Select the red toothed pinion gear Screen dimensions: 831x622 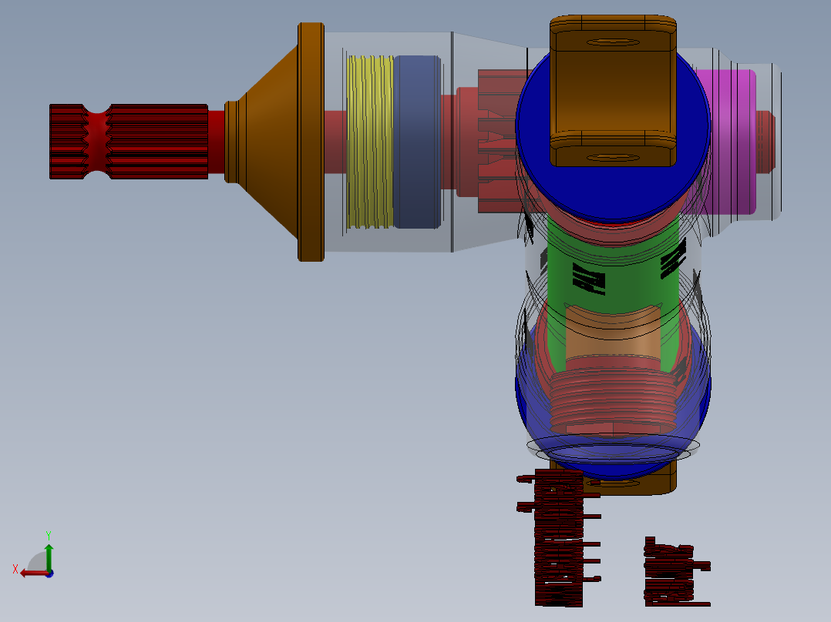coord(496,142)
